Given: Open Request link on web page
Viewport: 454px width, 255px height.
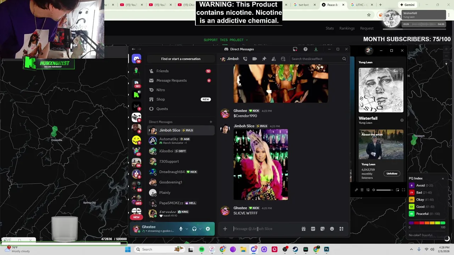Looking at the screenshot, I should [x=367, y=28].
